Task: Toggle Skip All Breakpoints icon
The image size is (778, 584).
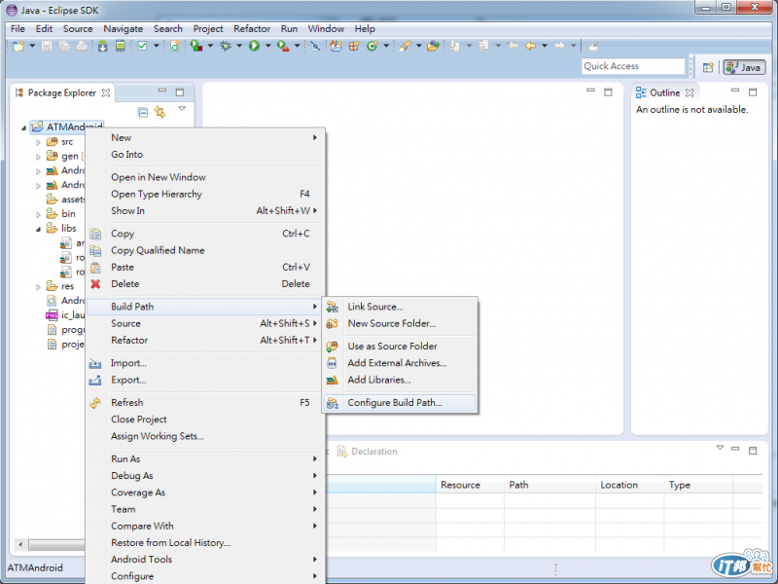Action: [315, 46]
